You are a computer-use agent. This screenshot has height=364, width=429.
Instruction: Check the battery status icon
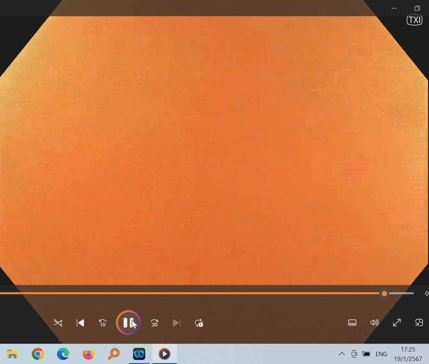[x=366, y=354]
